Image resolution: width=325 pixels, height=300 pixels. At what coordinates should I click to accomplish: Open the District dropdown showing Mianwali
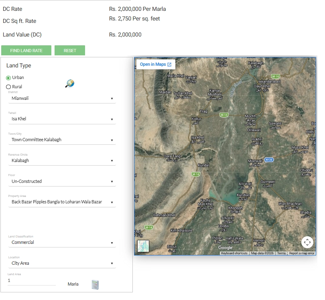tap(62, 98)
